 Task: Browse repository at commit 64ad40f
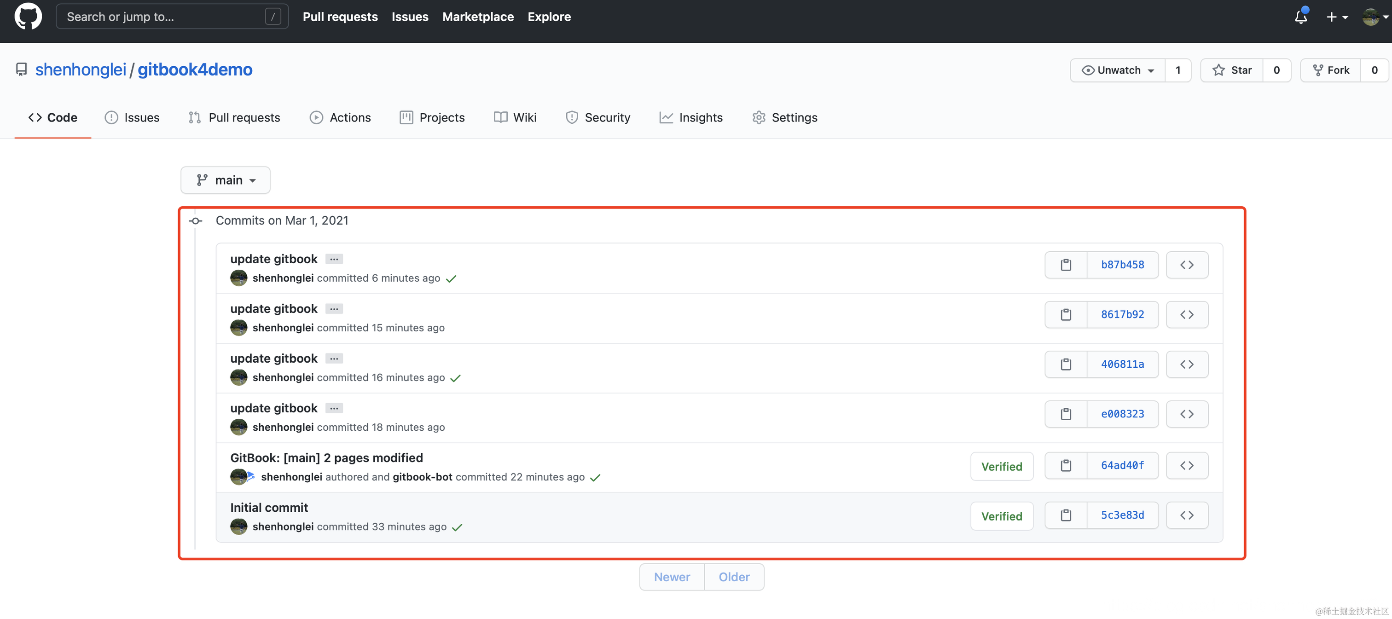point(1187,466)
